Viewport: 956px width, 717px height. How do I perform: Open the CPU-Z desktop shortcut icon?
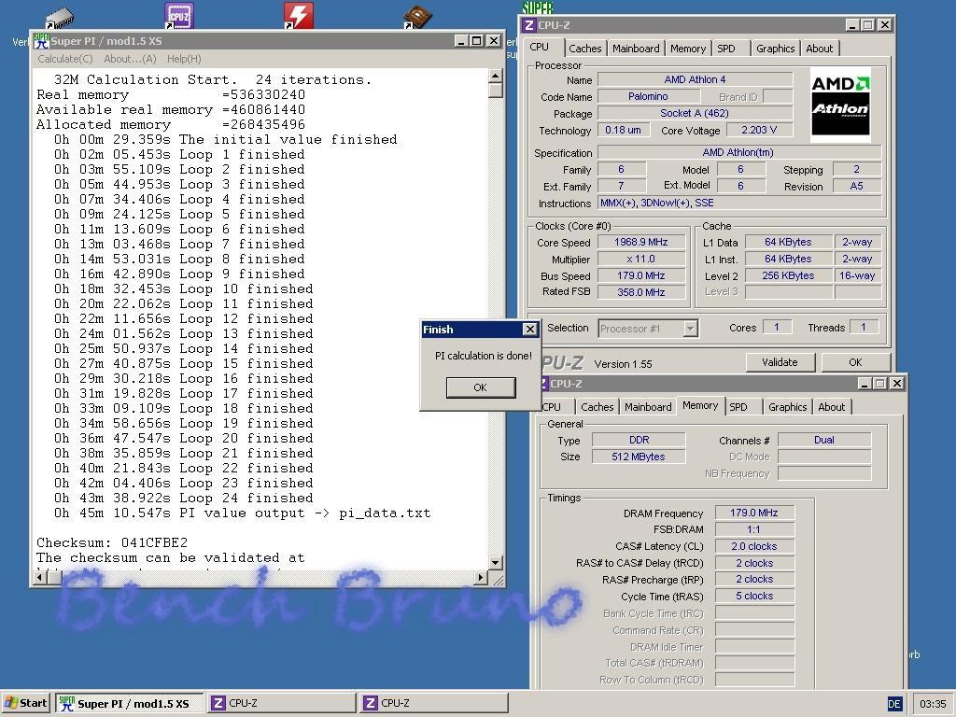179,15
